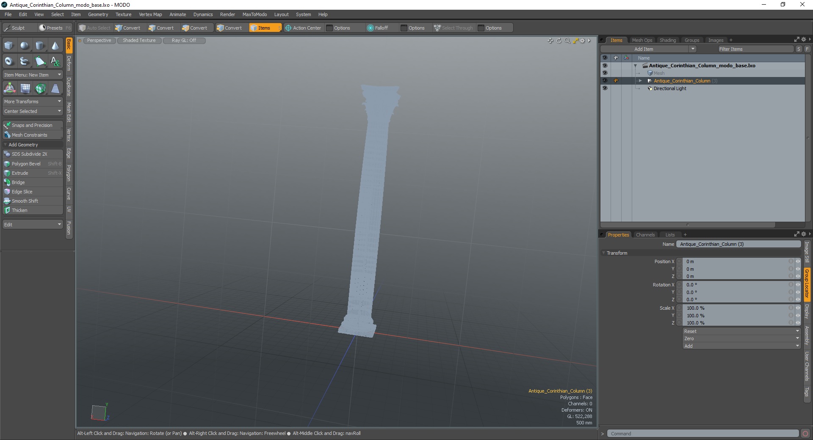Open the Items panel settings gear
The width and height of the screenshot is (813, 440).
pos(803,39)
